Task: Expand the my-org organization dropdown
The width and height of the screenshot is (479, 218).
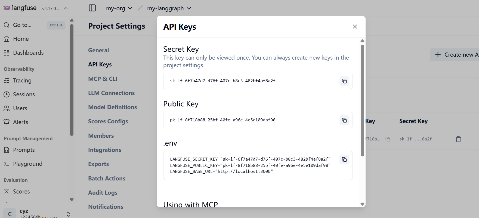Action: (119, 8)
